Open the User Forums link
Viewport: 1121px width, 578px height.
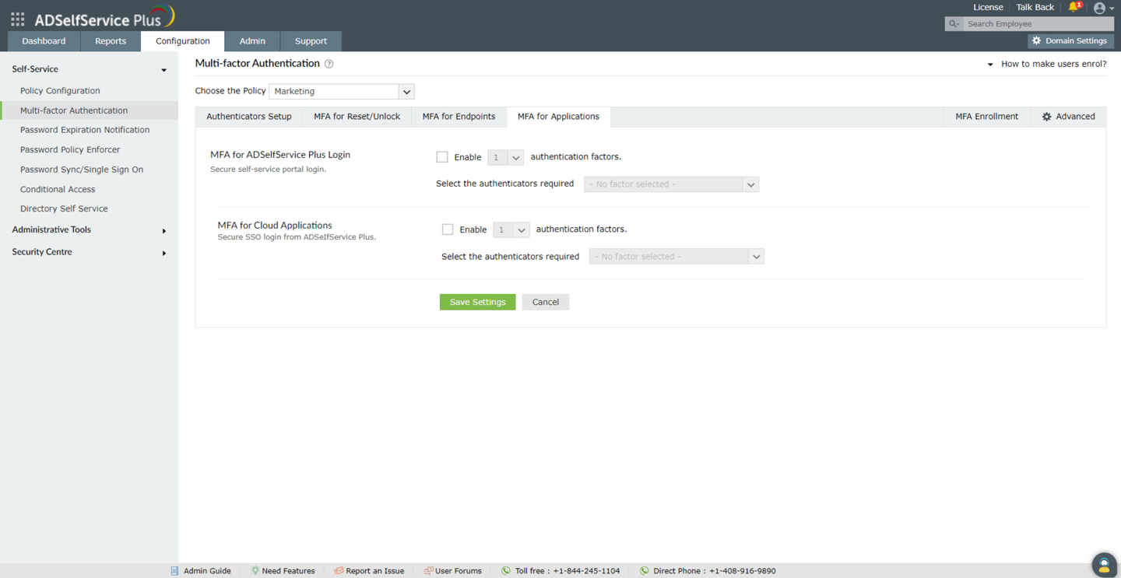click(x=459, y=571)
